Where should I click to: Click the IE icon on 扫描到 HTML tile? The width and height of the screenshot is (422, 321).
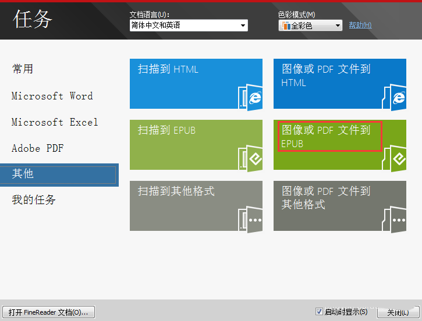pyautogui.click(x=254, y=97)
